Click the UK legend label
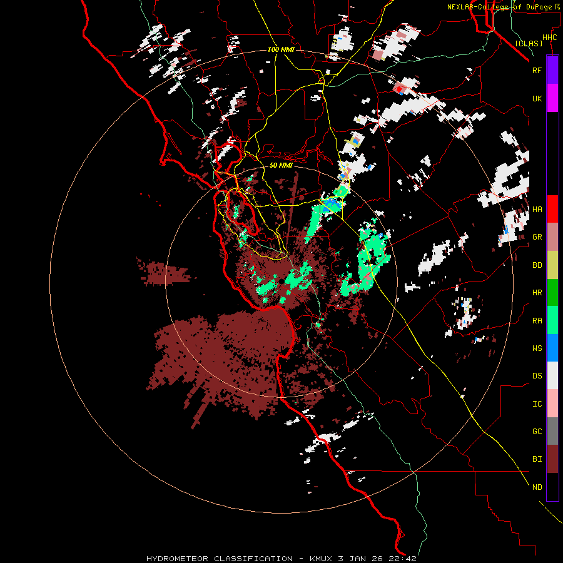 point(537,98)
